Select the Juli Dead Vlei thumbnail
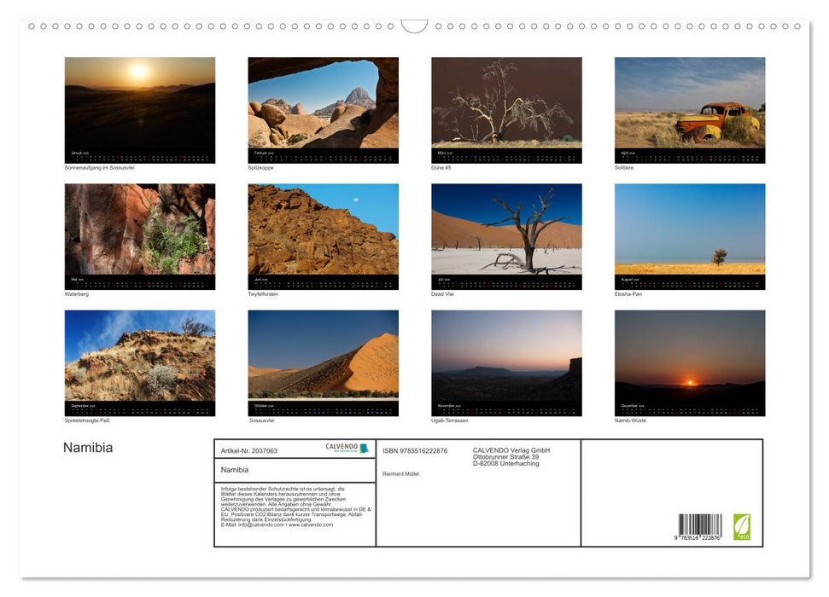This screenshot has width=829, height=597. [505, 235]
